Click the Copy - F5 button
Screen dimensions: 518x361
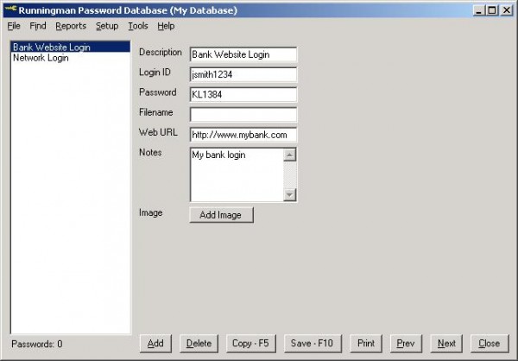click(250, 344)
